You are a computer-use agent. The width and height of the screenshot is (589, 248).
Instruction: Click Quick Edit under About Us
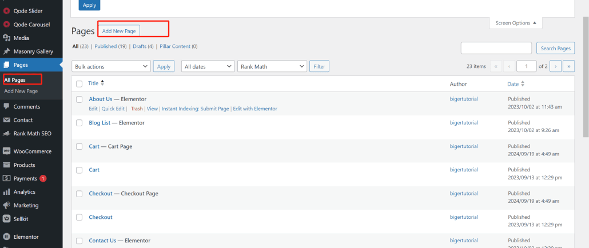[x=113, y=109]
